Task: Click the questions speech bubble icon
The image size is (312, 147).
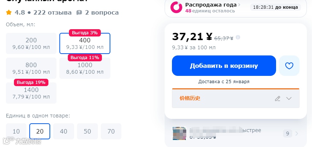Action: [79, 13]
